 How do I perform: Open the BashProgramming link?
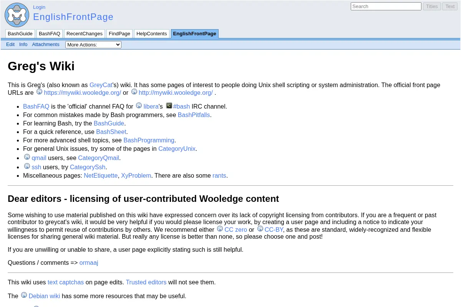pos(149,140)
